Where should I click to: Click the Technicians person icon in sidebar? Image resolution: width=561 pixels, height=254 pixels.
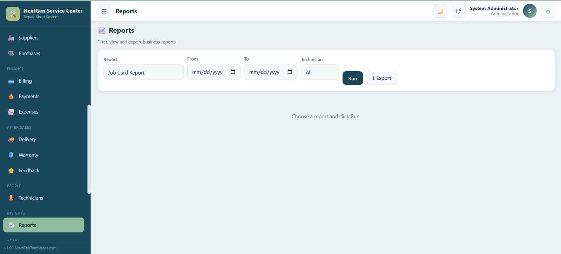11,198
